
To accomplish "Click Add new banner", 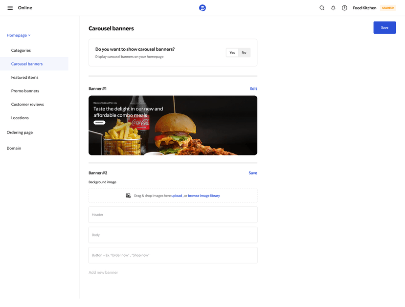I will coord(103,272).
